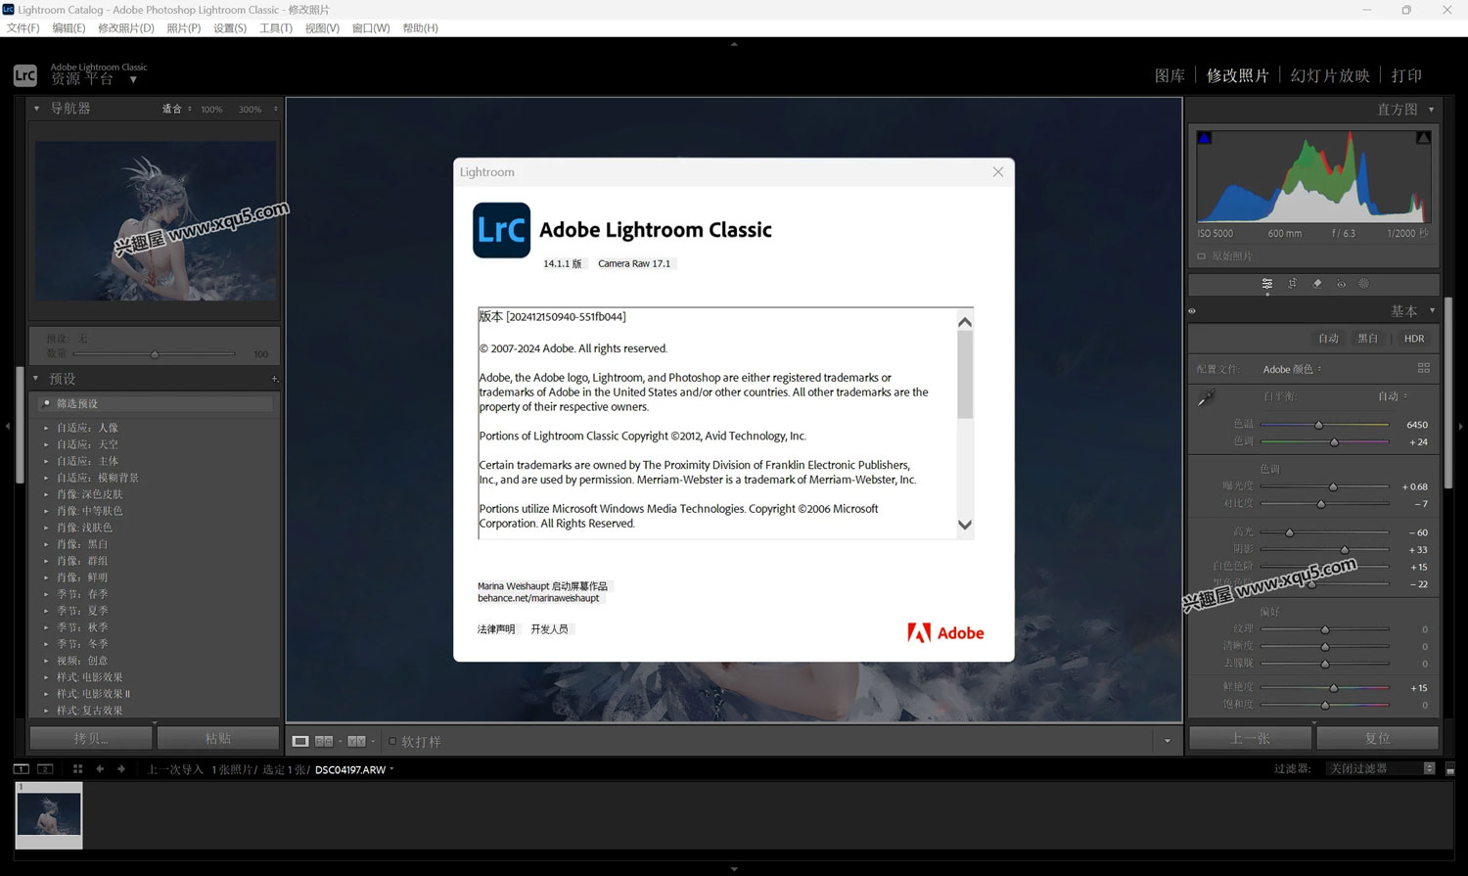Screen dimensions: 1468x876
Task: Switch to before/after YY view icon
Action: 356,741
